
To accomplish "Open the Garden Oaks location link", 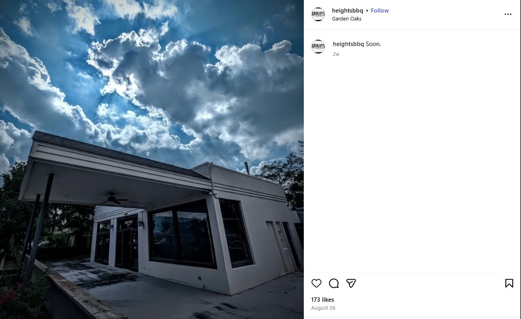I will (x=347, y=19).
